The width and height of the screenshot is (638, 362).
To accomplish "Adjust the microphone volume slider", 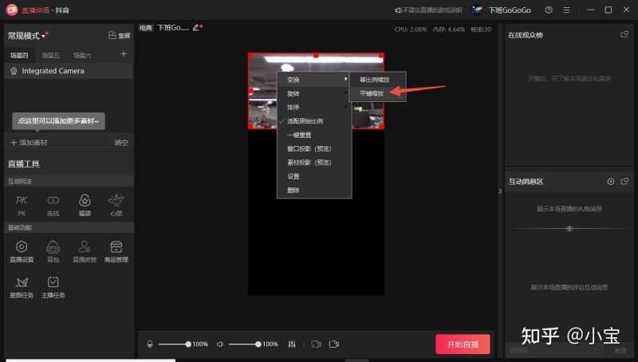I will 174,344.
